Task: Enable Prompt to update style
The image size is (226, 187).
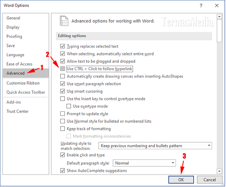Action: point(62,114)
